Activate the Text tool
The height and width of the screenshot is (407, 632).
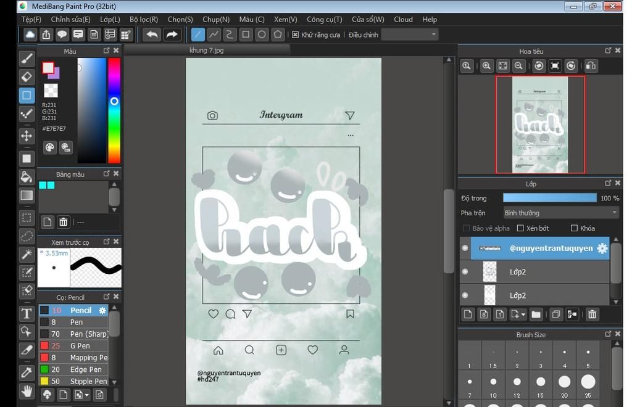coord(27,313)
